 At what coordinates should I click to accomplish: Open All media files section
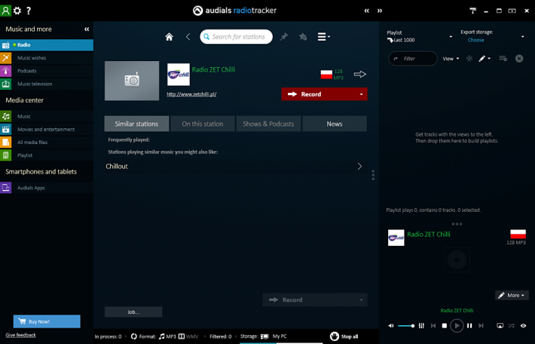(47, 142)
